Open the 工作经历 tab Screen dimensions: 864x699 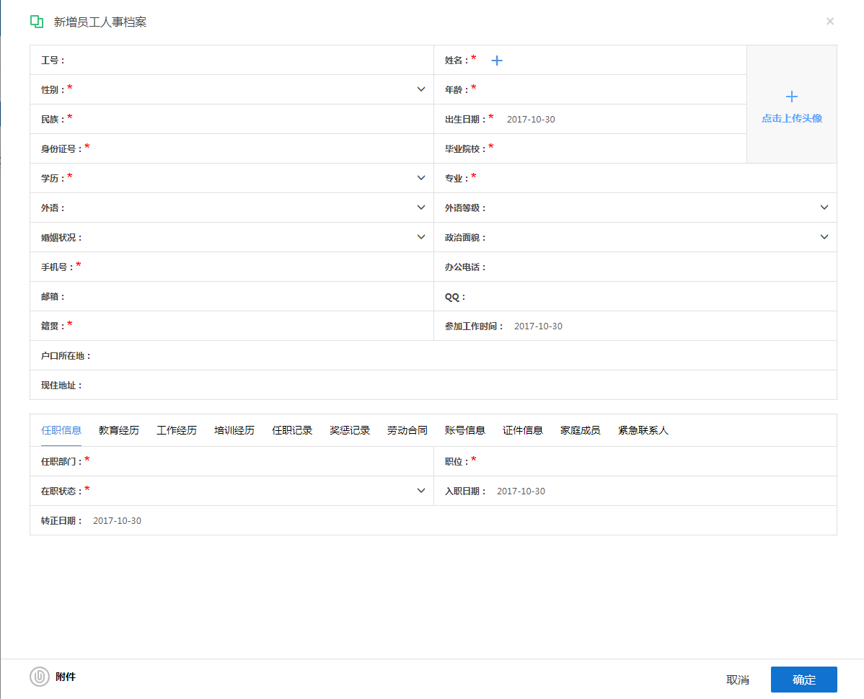click(176, 430)
